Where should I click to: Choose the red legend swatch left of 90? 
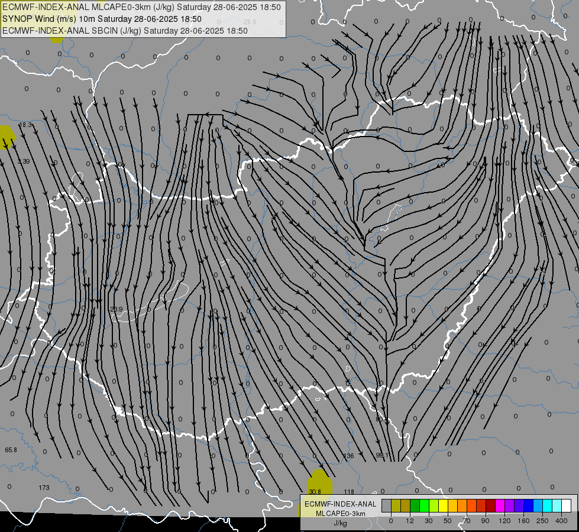pos(481,505)
